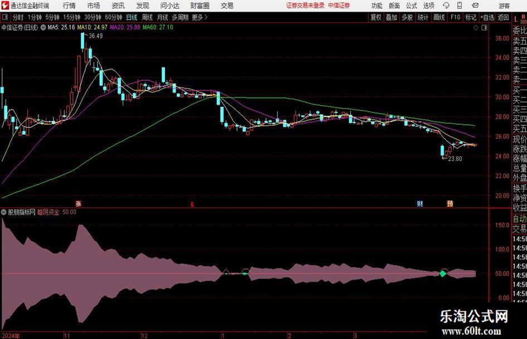Open the 市场 menu

click(94, 6)
